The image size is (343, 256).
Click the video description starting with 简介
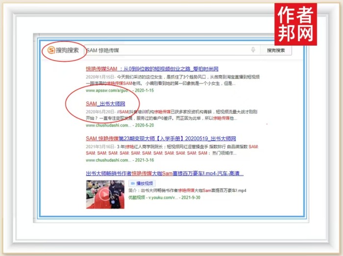(x=187, y=190)
